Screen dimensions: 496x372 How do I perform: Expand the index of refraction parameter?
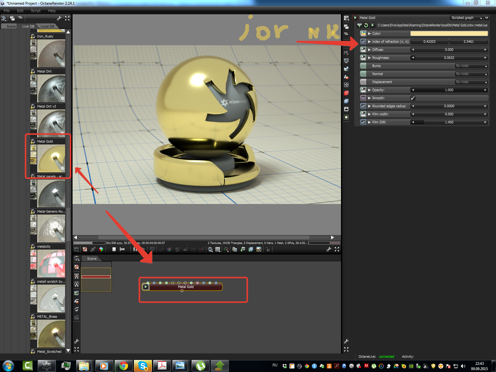369,42
